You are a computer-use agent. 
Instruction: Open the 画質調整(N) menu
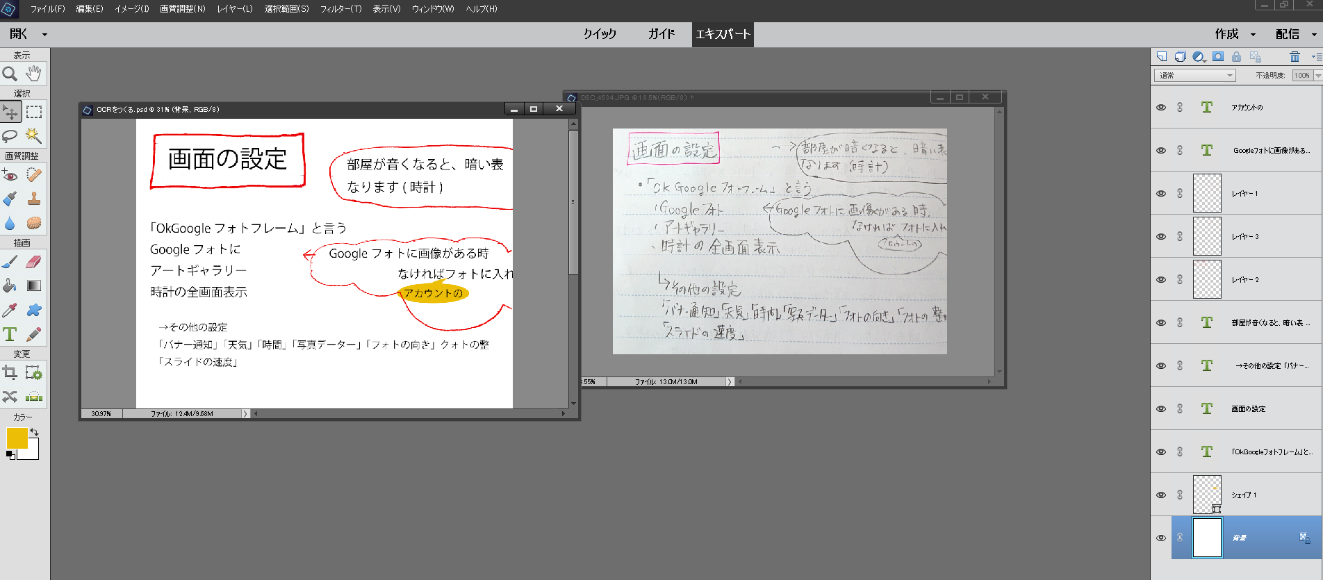183,9
